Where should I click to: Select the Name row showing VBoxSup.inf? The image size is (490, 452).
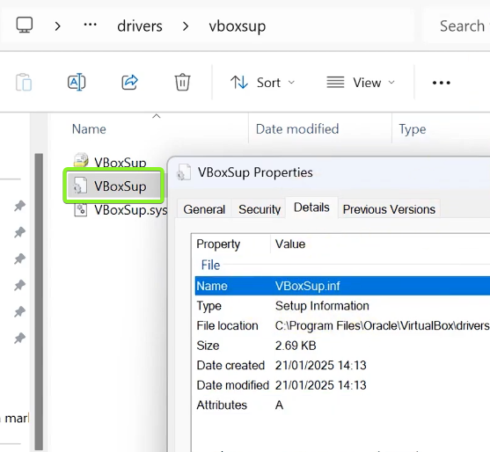[342, 286]
